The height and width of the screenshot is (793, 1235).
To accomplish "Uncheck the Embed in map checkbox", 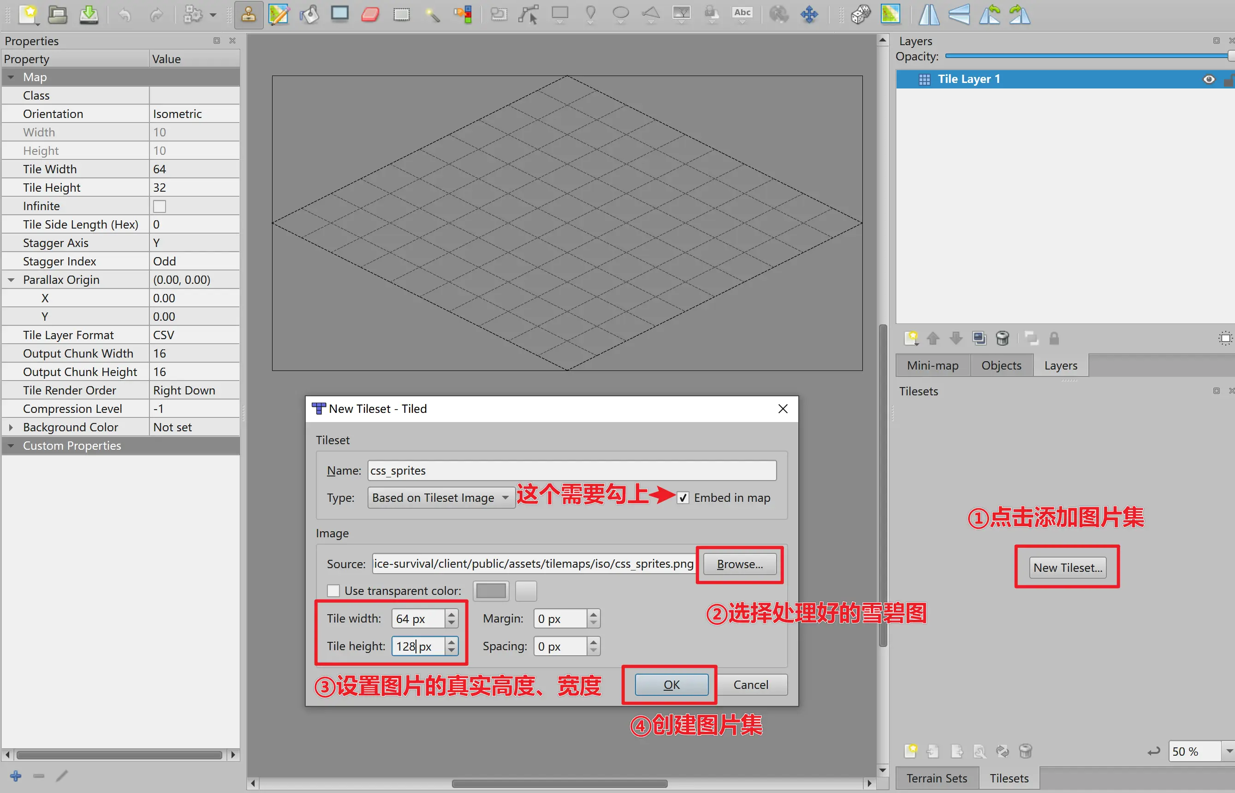I will [683, 498].
